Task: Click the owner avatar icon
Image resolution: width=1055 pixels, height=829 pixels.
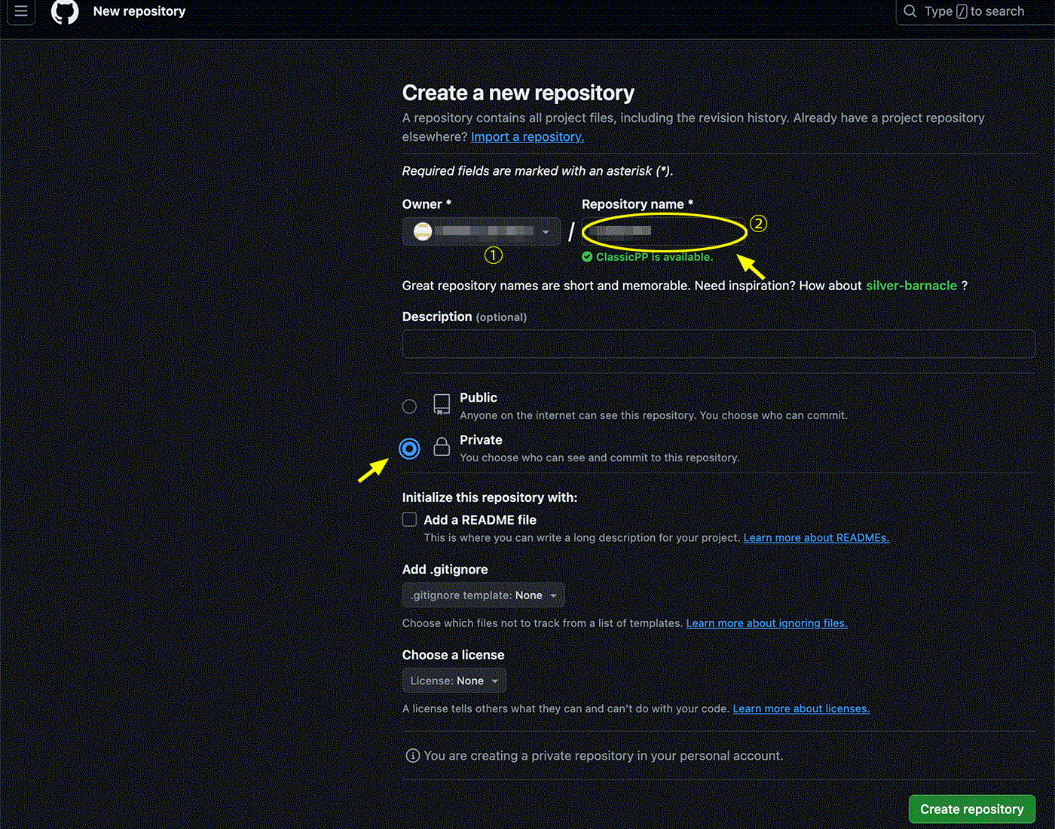Action: click(x=423, y=231)
